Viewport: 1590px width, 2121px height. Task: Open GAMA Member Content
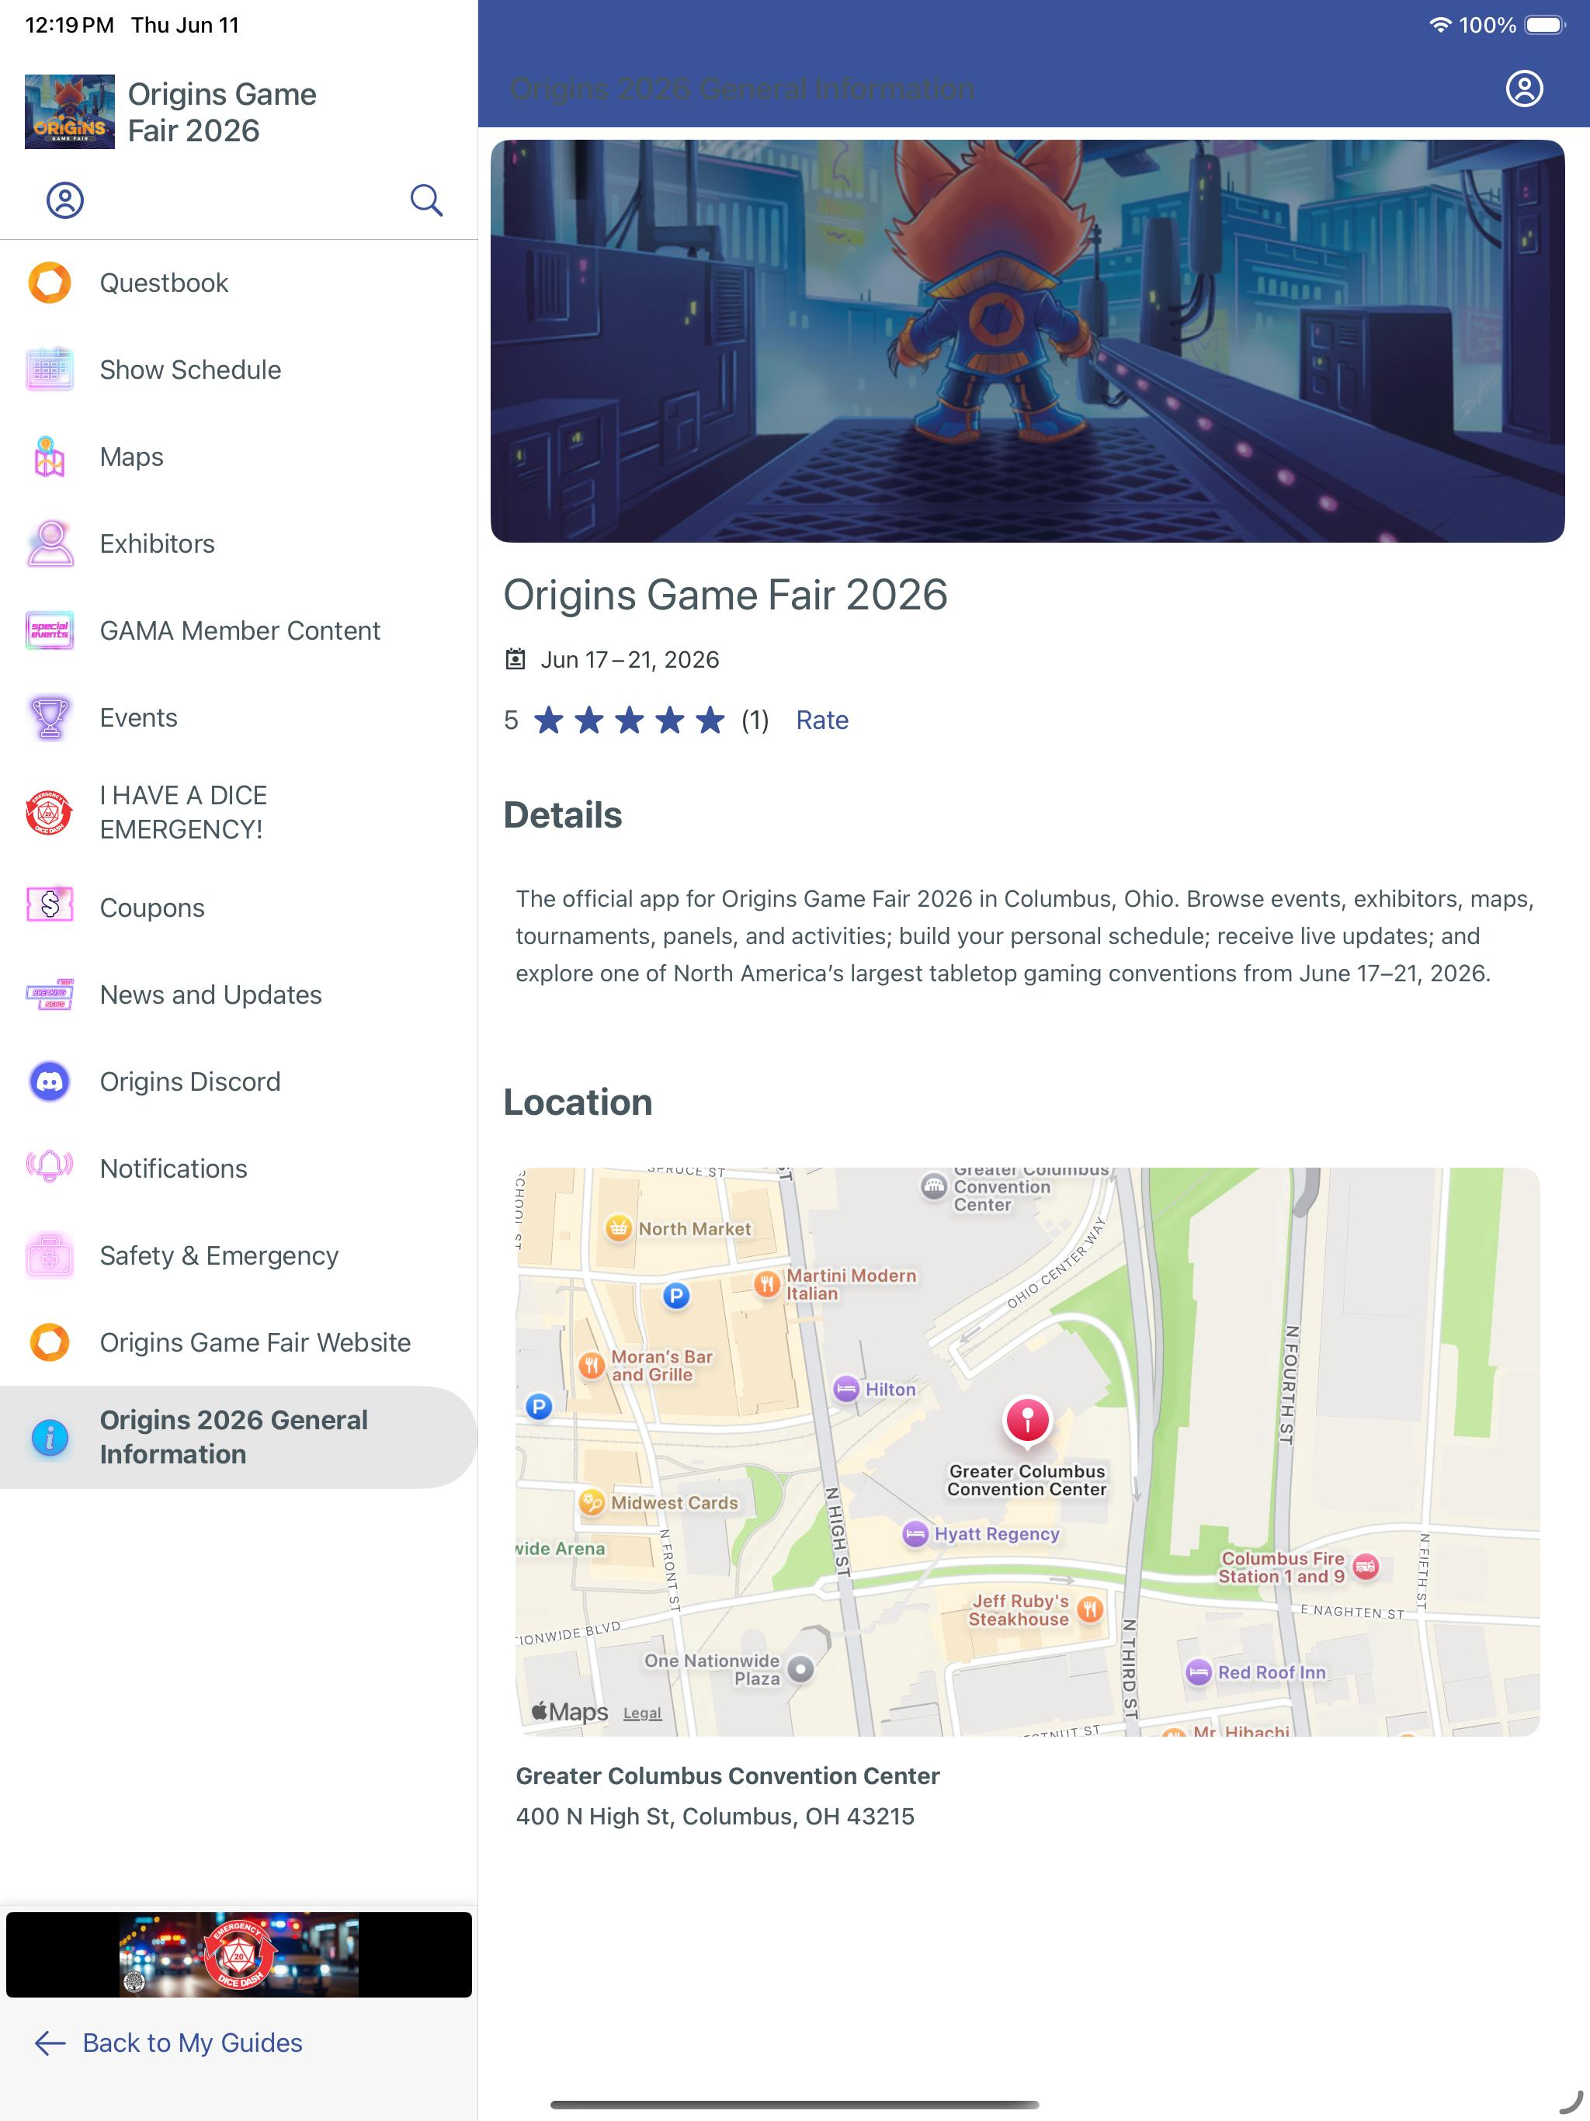coord(239,631)
